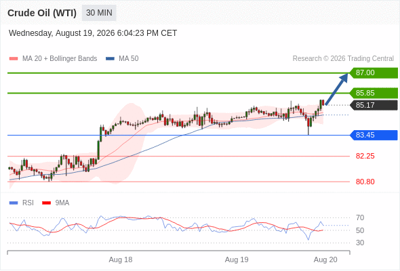Click the red MA 20 legend swatch
Viewport: 400px width, 271px height.
(x=14, y=59)
